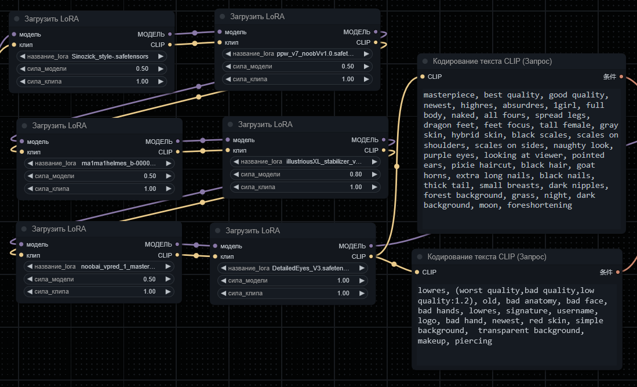Click клип input port of ma1ma1helmes_b-0000 node

(22, 152)
